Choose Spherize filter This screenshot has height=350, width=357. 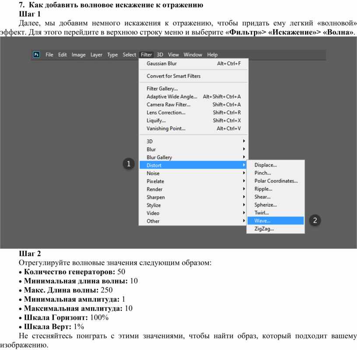pyautogui.click(x=276, y=205)
